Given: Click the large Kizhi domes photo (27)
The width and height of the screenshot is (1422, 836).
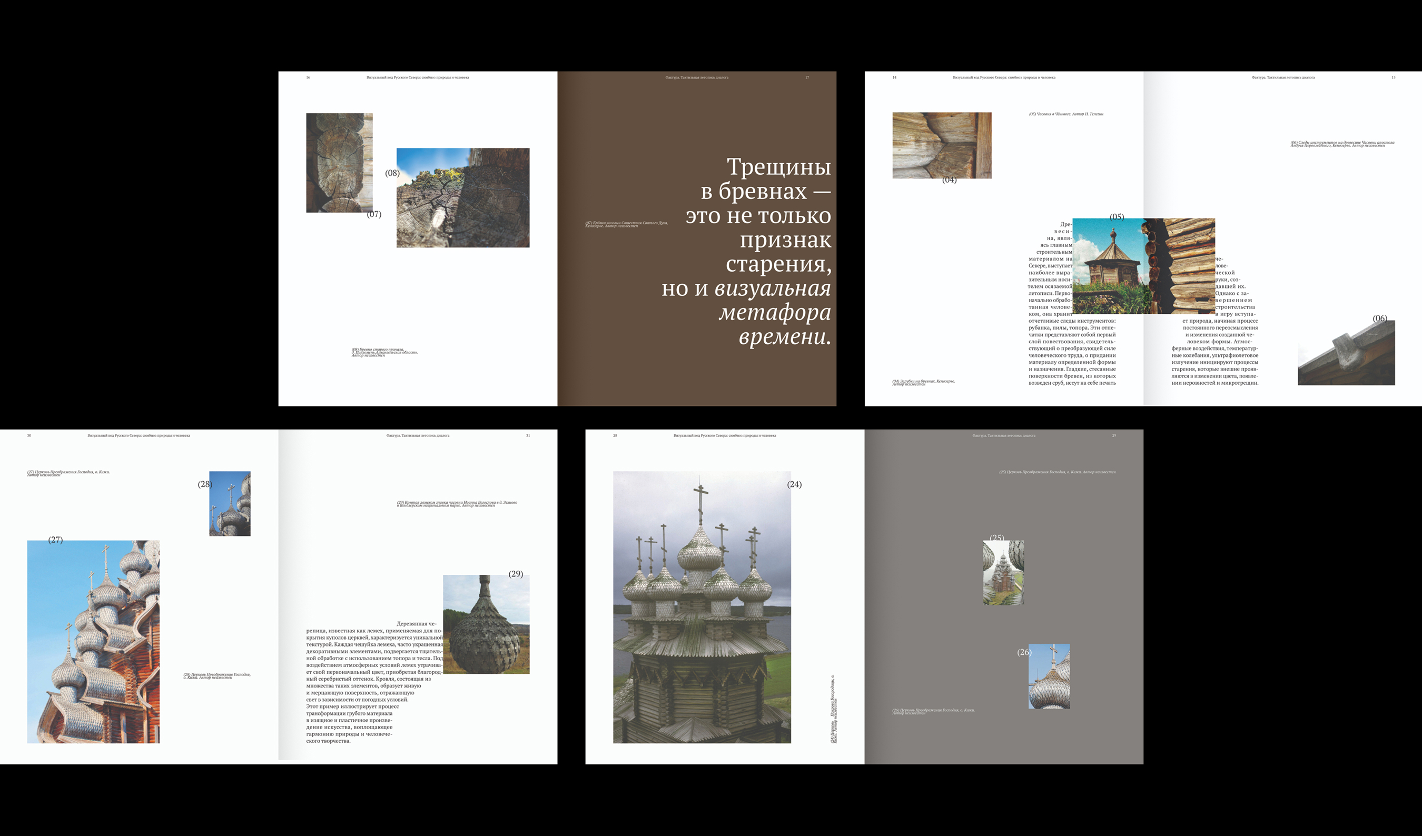Looking at the screenshot, I should pyautogui.click(x=93, y=641).
